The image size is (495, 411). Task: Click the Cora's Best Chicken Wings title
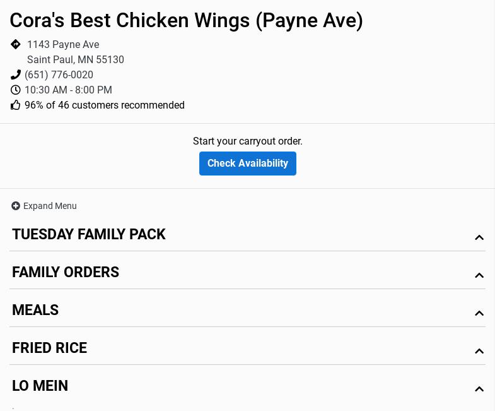coord(186,20)
